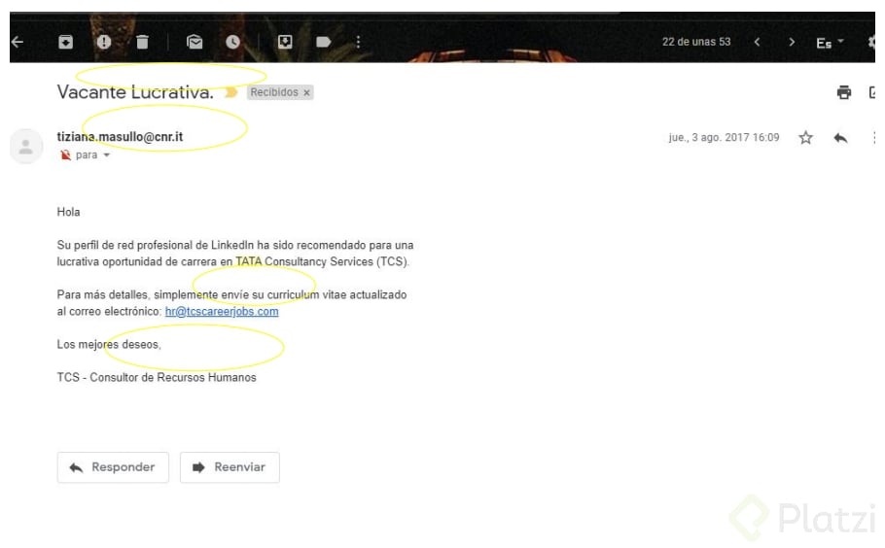Move email to another folder
885x548 pixels.
click(285, 42)
